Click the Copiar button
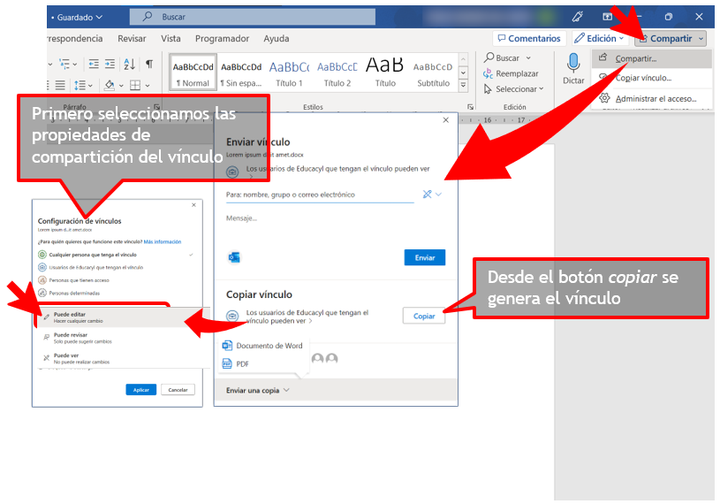This screenshot has width=720, height=504. coord(424,316)
